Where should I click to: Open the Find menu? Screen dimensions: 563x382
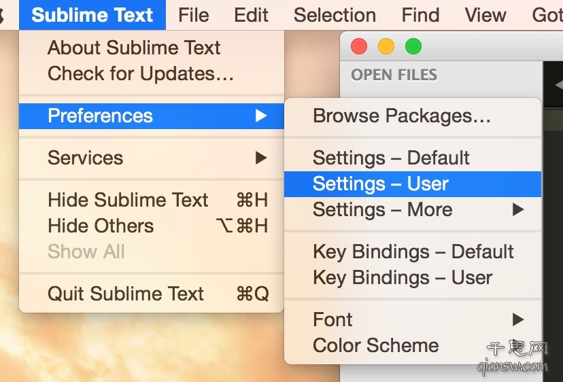(420, 15)
